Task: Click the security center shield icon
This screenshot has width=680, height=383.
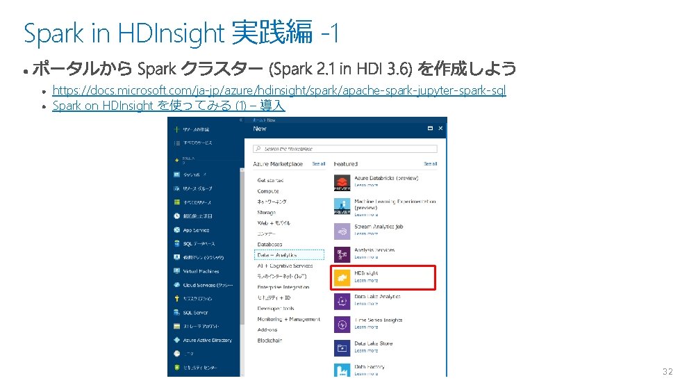Action: pos(176,368)
